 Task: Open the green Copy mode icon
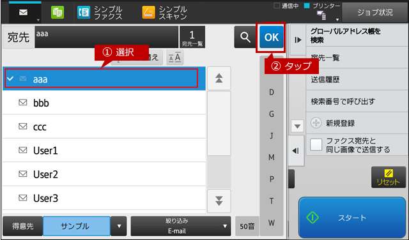(58, 12)
